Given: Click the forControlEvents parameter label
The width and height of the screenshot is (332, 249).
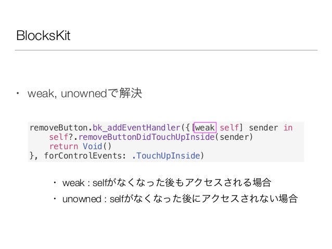Looking at the screenshot, I should click(83, 156).
